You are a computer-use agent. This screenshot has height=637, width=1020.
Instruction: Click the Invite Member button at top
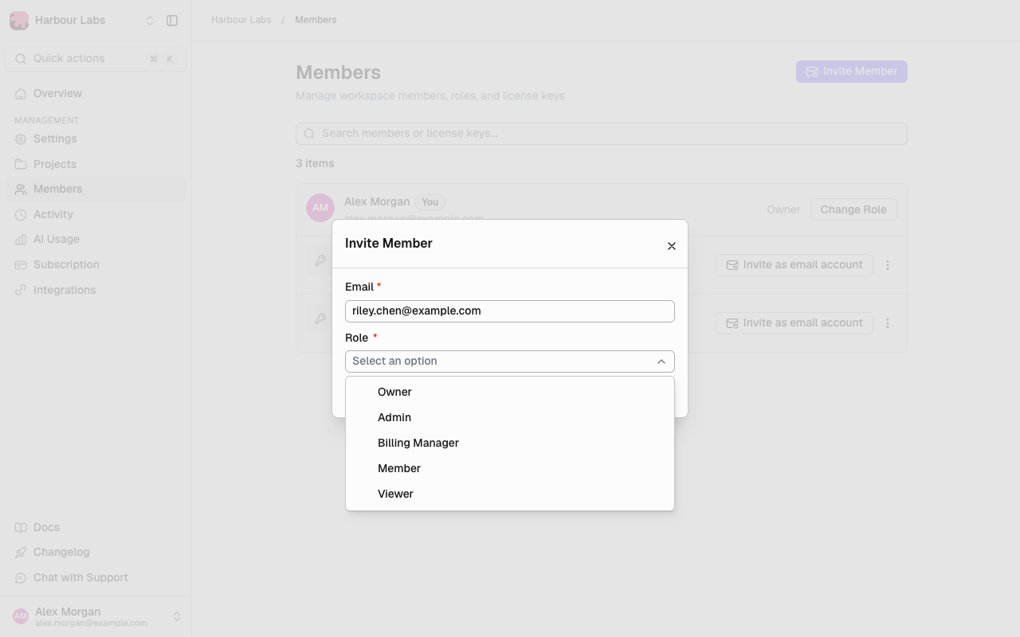click(x=852, y=72)
